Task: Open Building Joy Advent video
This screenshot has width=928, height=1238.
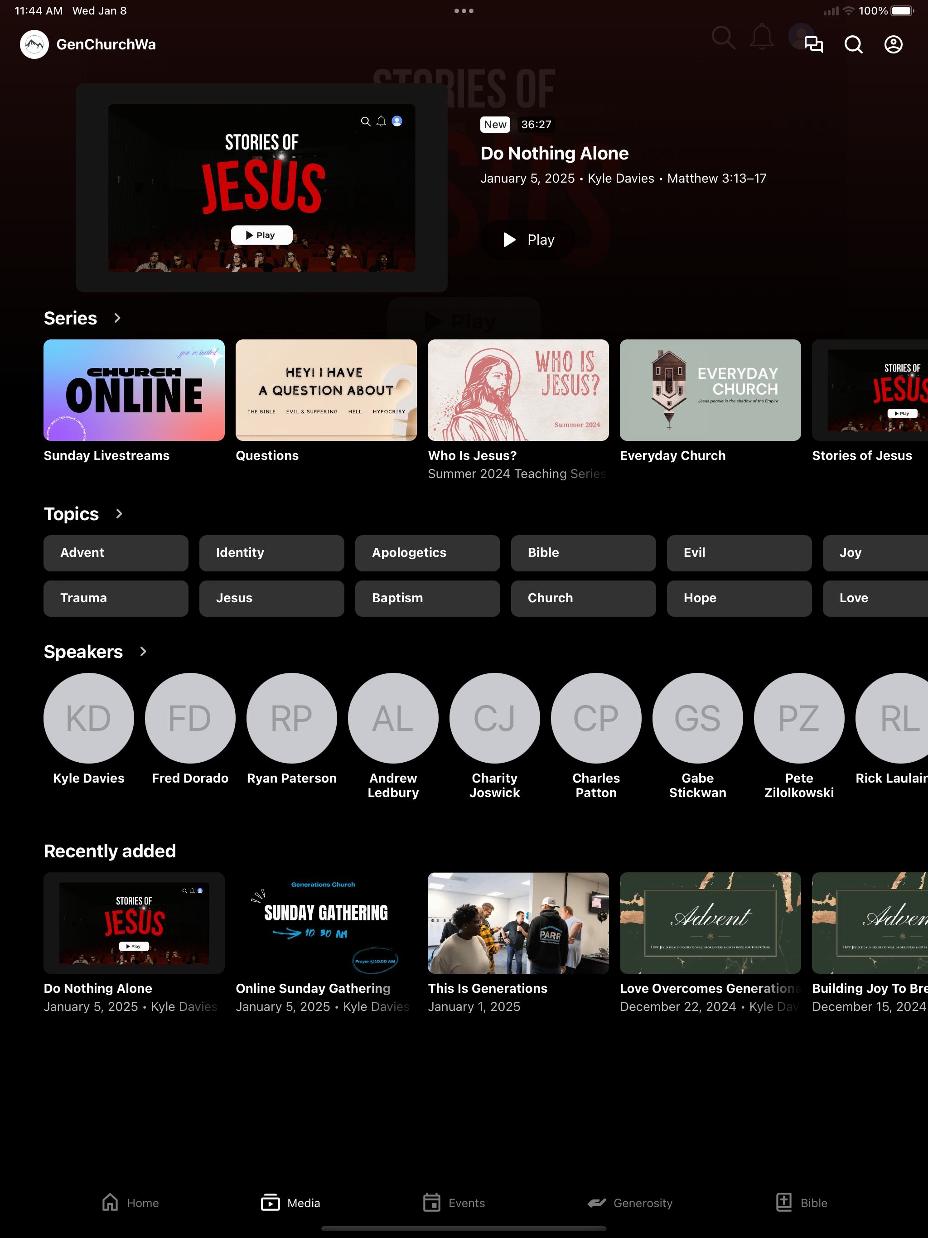Action: tap(870, 923)
